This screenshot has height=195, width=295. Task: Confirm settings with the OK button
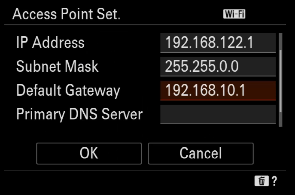pyautogui.click(x=89, y=153)
